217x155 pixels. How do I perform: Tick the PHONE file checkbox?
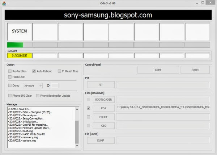point(88,117)
